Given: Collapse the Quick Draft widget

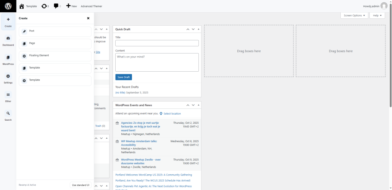Looking at the screenshot, I should 198,29.
